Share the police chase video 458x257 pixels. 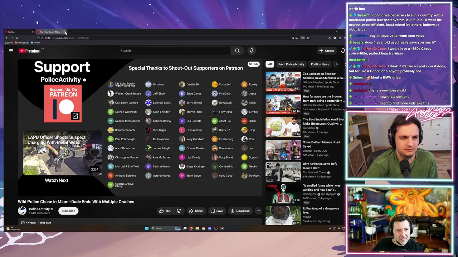click(x=196, y=211)
